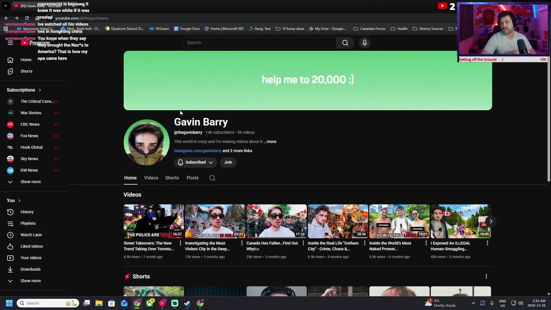551x310 pixels.
Task: Reload the page in browser toolbar
Action: coord(27,18)
